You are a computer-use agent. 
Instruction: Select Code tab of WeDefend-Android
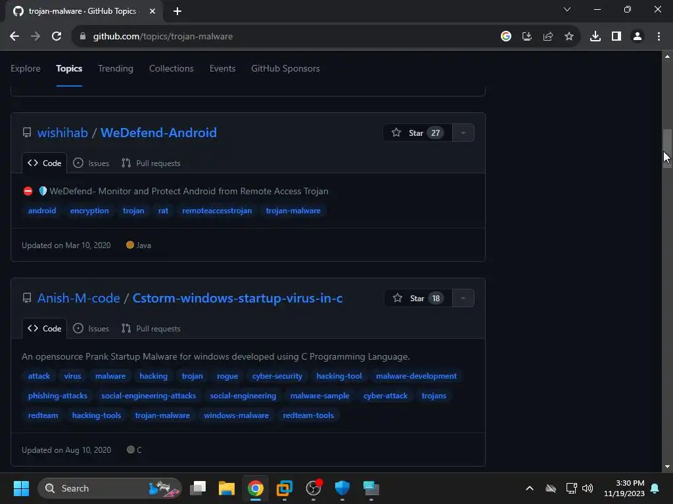[x=44, y=163]
